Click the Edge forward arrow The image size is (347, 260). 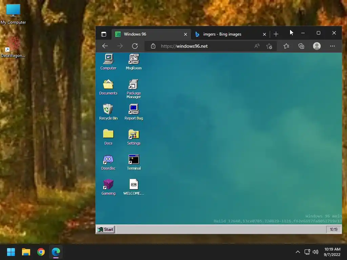(x=120, y=46)
